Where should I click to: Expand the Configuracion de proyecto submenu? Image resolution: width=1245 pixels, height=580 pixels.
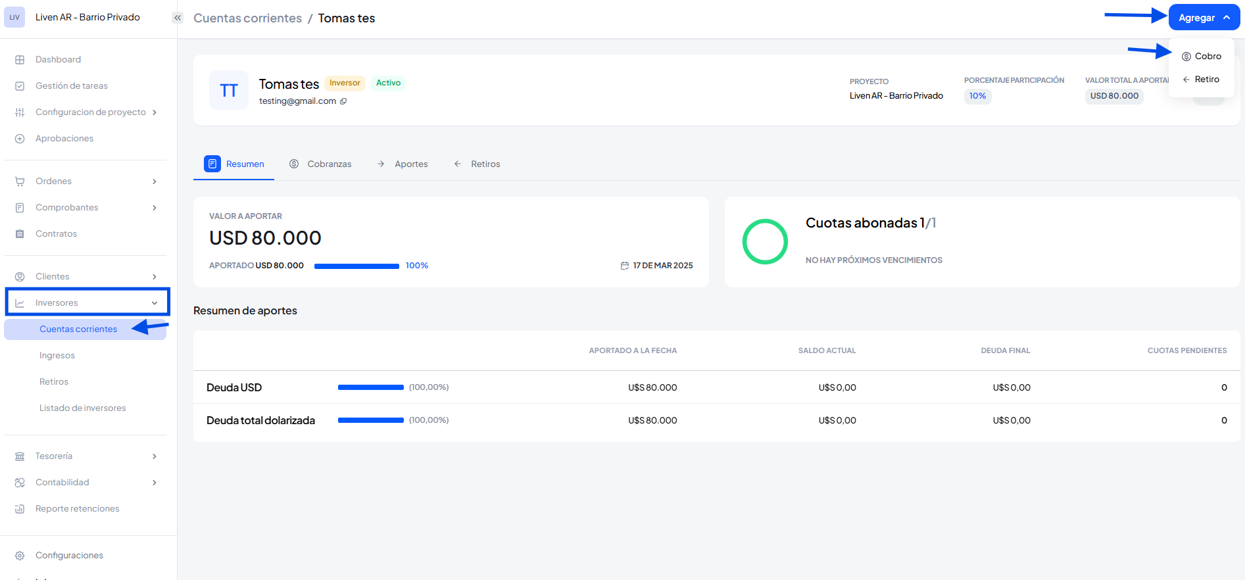click(x=155, y=112)
